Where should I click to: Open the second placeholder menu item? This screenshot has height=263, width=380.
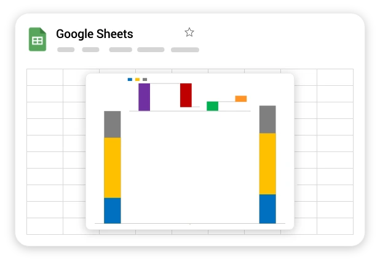coord(90,50)
